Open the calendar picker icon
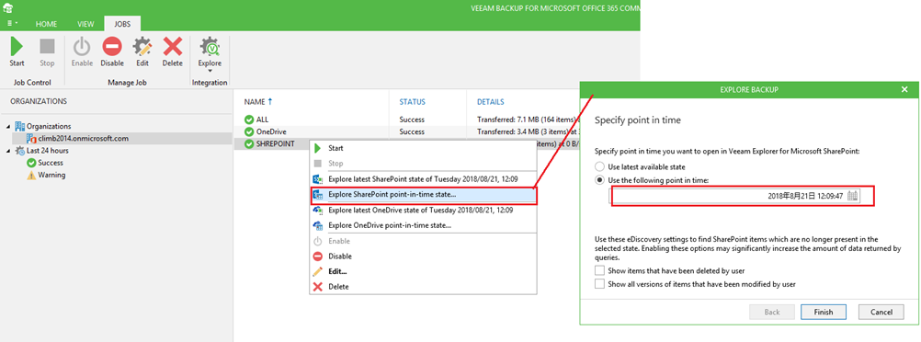Screen dimensions: 921x342 click(853, 196)
